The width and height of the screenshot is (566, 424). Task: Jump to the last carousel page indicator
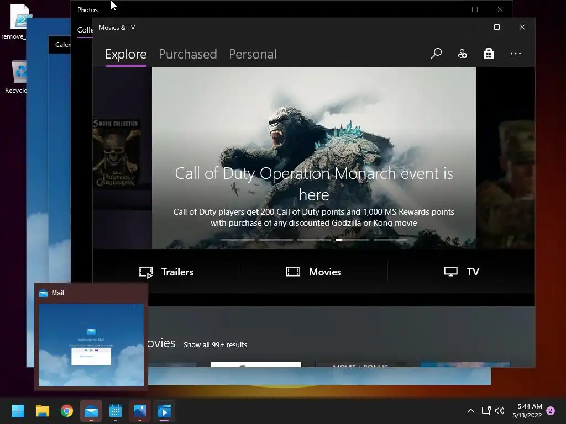(x=391, y=240)
